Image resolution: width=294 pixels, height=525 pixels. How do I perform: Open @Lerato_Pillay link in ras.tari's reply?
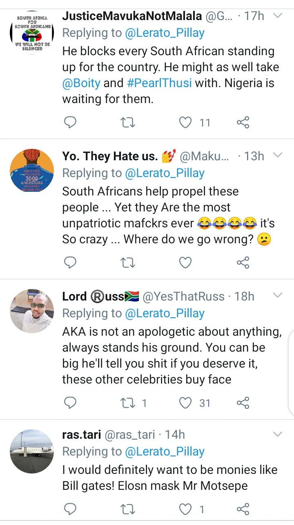165,451
